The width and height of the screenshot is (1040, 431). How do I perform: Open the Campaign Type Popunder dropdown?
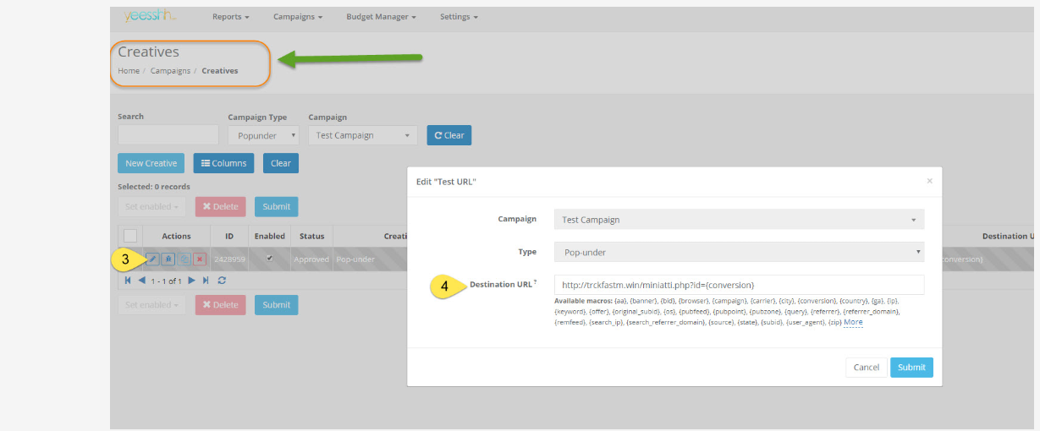(263, 135)
